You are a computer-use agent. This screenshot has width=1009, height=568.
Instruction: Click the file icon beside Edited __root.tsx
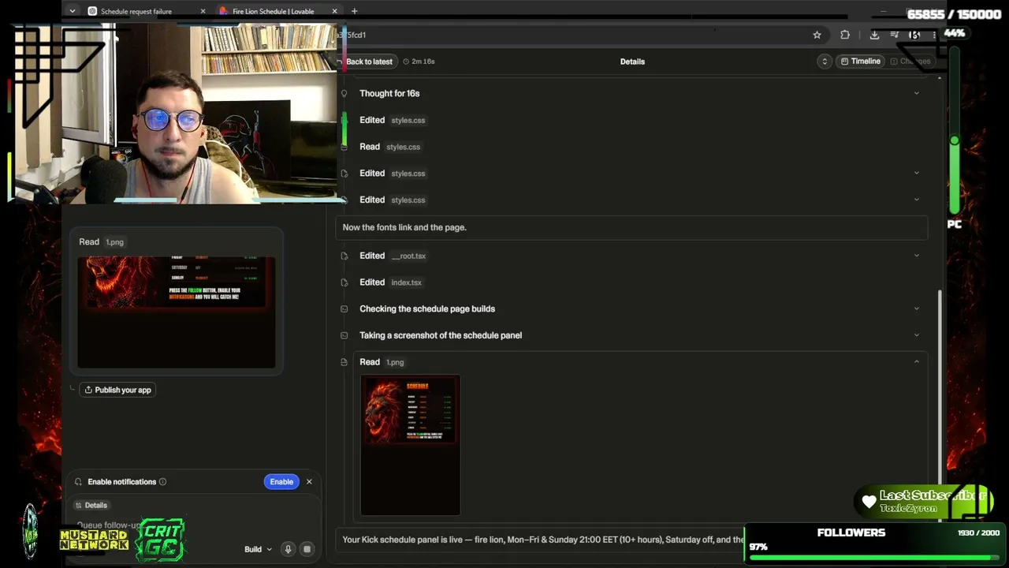[344, 256]
